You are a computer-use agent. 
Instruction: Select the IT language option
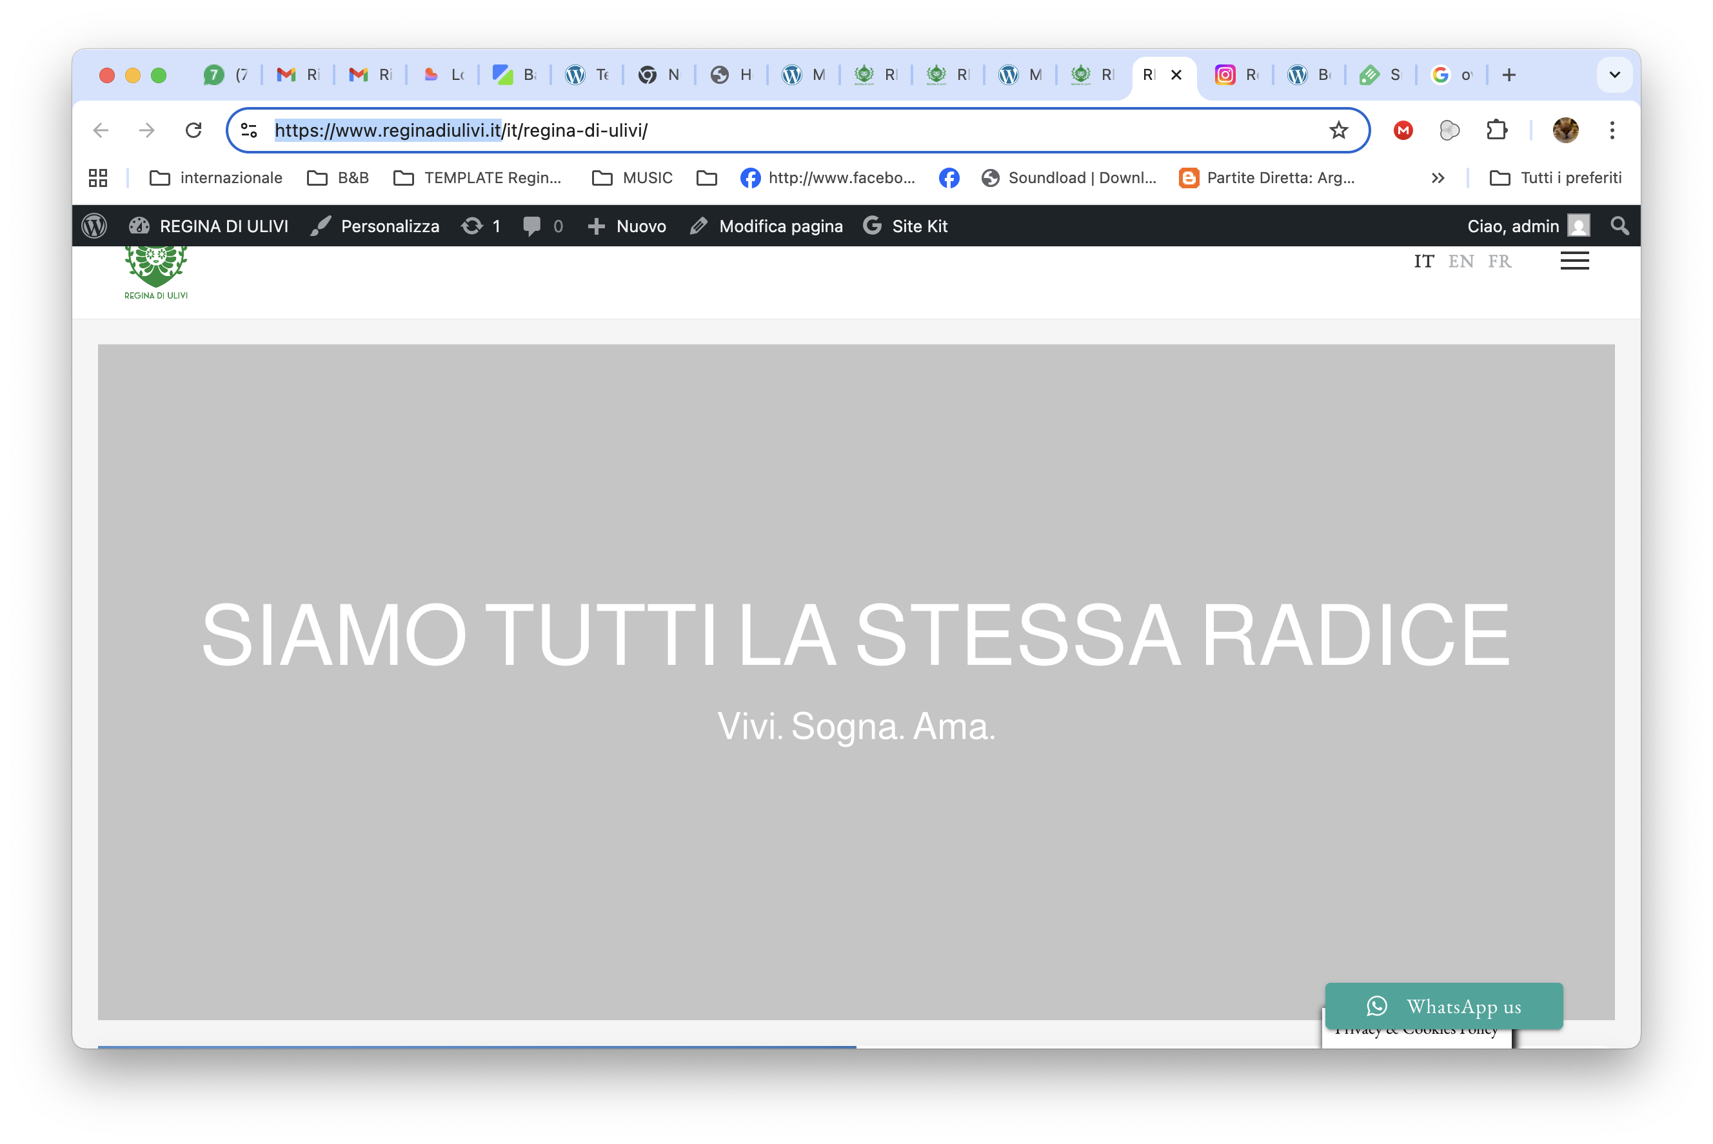1423,261
